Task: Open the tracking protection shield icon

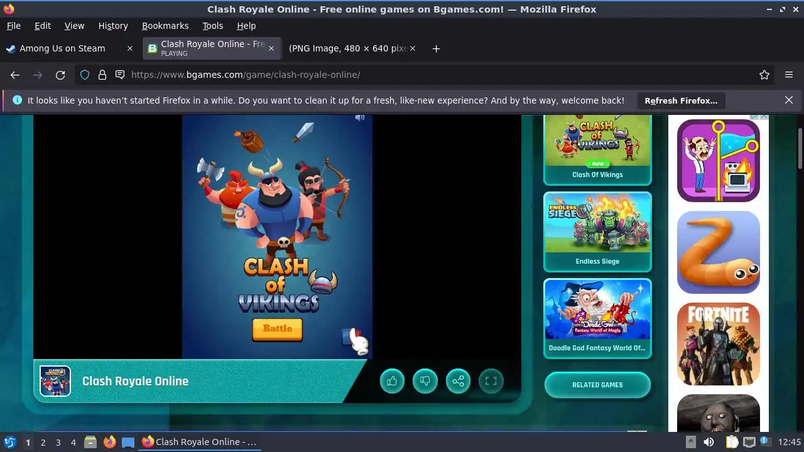Action: pos(85,75)
